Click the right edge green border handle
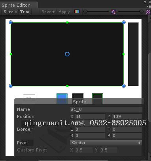Image resolution: width=151 pixels, height=161 pixels. pyautogui.click(x=123, y=54)
